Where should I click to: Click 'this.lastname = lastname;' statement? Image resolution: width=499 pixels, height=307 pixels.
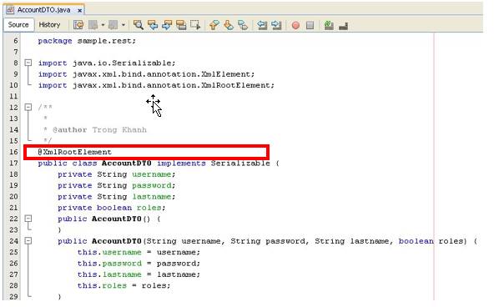tap(139, 274)
